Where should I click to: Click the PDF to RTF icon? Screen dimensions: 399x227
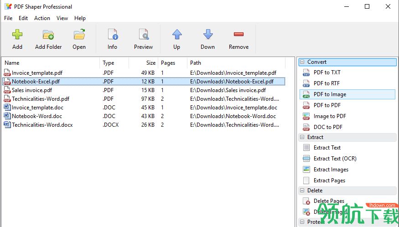(306, 83)
